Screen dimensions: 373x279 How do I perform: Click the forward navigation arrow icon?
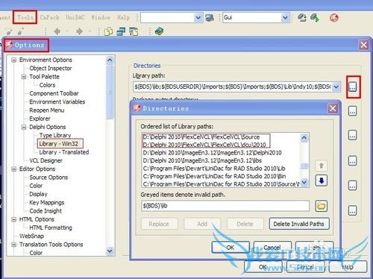(79, 31)
